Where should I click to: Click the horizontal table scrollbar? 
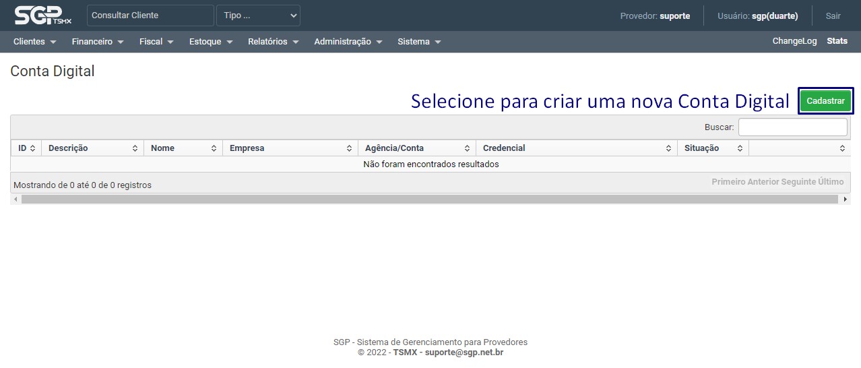431,200
